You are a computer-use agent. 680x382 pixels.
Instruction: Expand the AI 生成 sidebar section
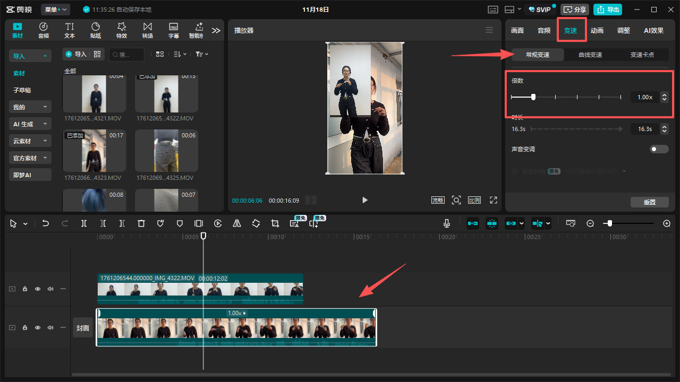tap(30, 124)
